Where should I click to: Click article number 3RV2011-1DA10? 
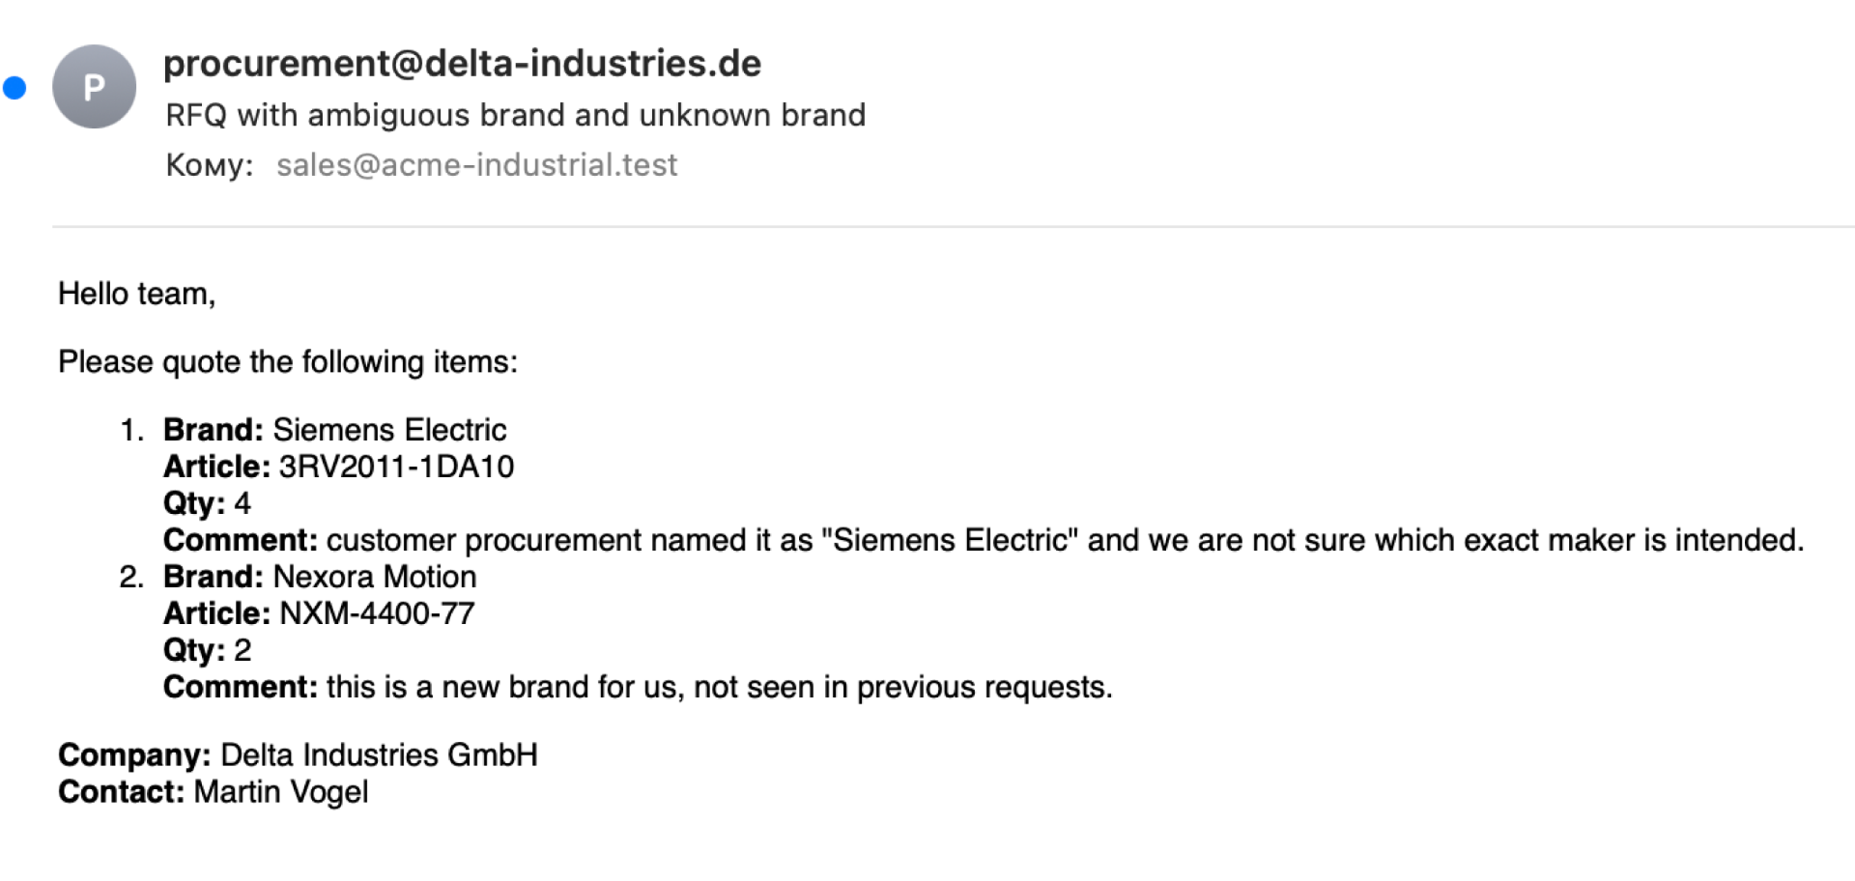pyautogui.click(x=396, y=467)
